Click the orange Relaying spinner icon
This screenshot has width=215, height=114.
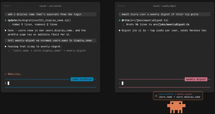click(6, 74)
